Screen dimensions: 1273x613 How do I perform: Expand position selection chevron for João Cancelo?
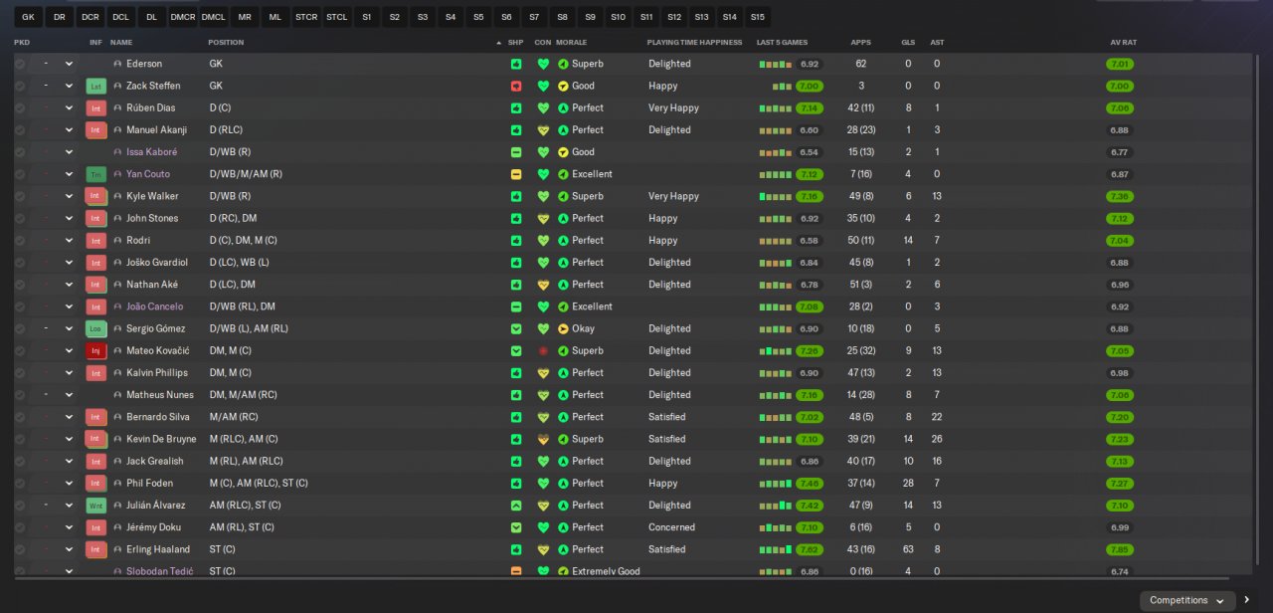click(69, 306)
